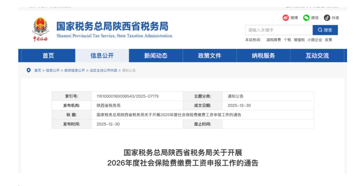Click the 搜索 search button

(x=325, y=30)
